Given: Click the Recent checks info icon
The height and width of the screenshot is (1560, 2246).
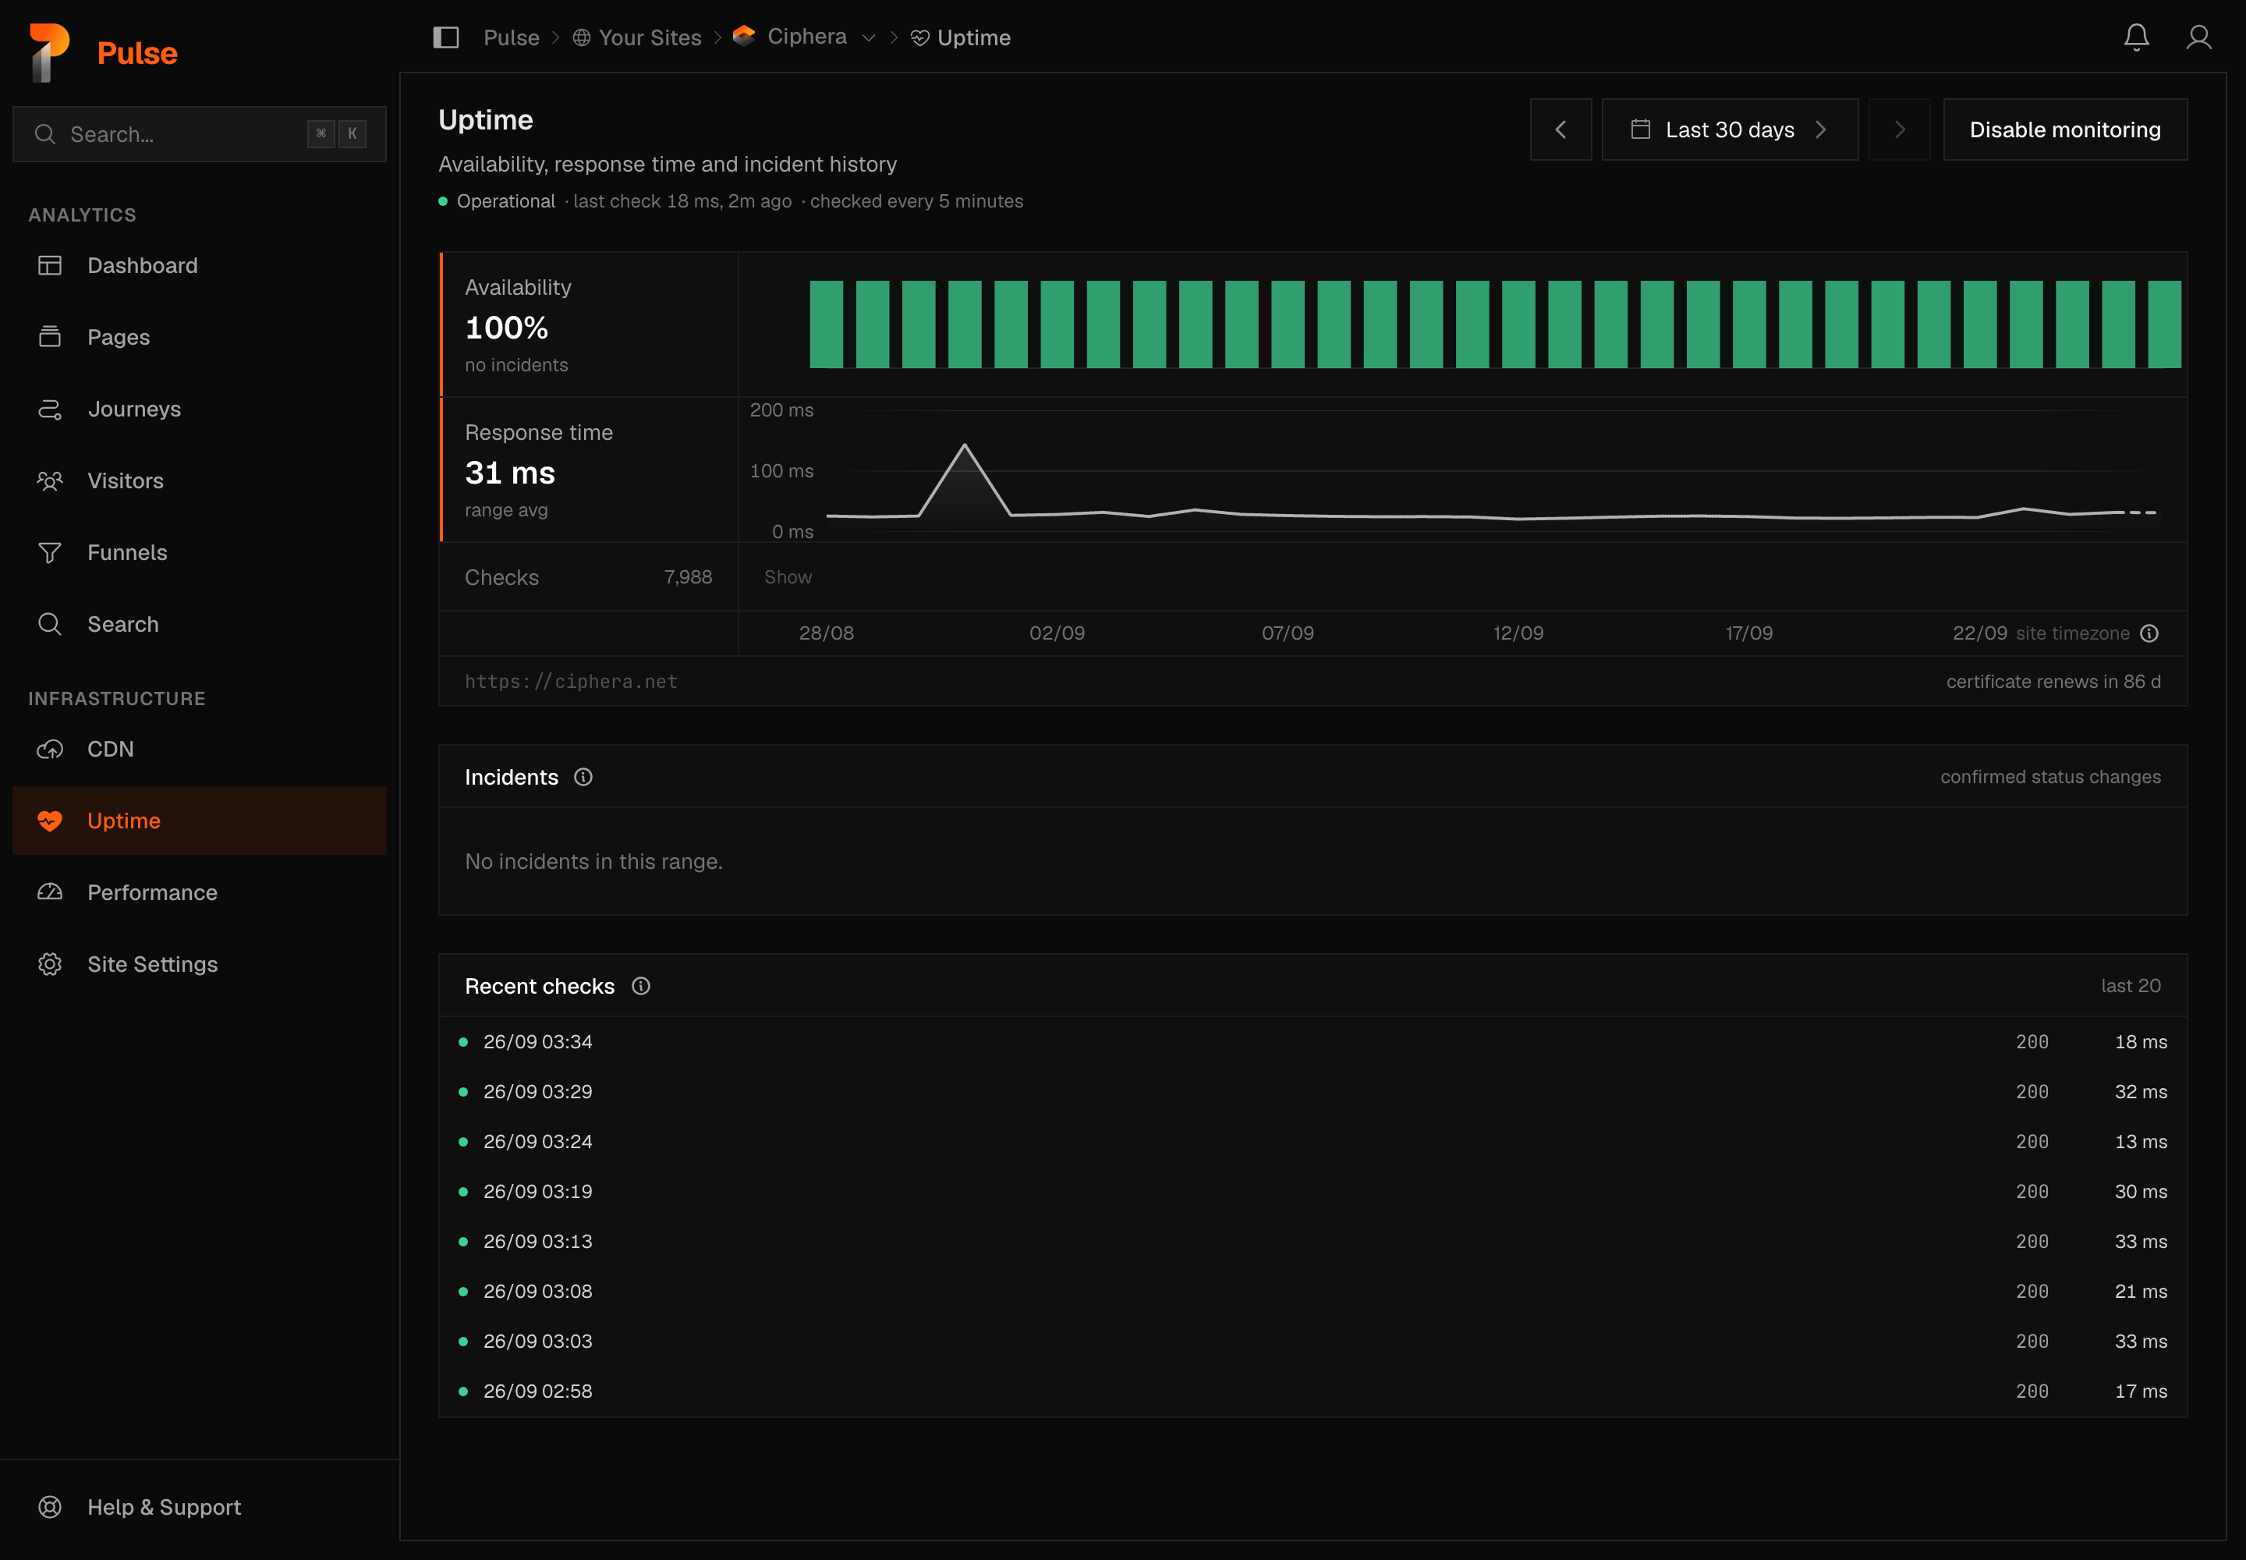Looking at the screenshot, I should click(x=641, y=985).
